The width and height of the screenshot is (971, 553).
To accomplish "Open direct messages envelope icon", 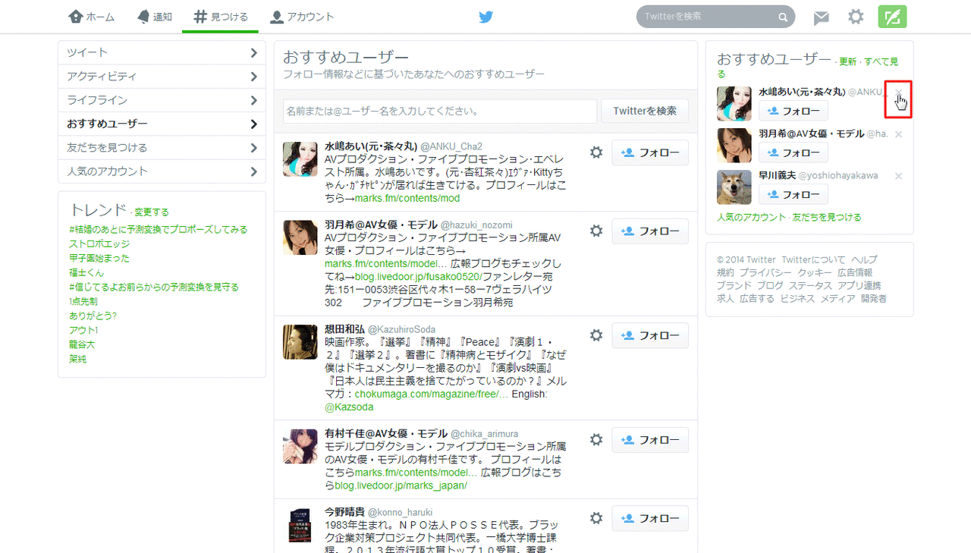I will [822, 18].
